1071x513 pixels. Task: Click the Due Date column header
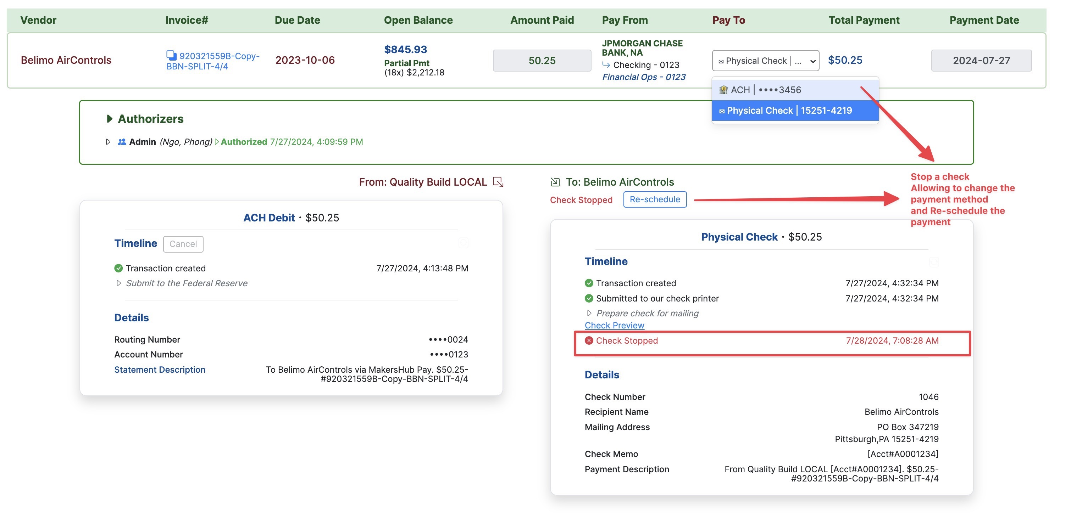point(297,20)
